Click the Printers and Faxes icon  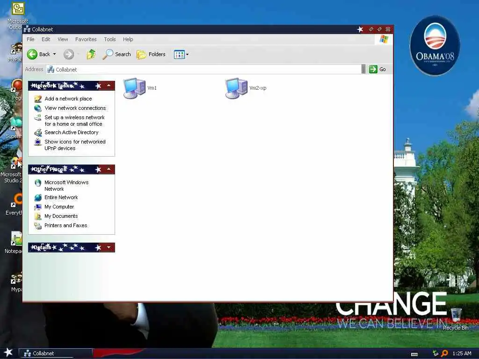(38, 226)
